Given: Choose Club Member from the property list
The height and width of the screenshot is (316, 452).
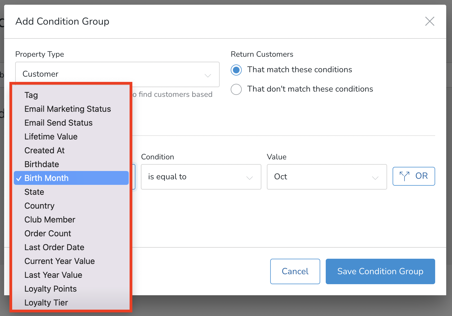Looking at the screenshot, I should 50,219.
